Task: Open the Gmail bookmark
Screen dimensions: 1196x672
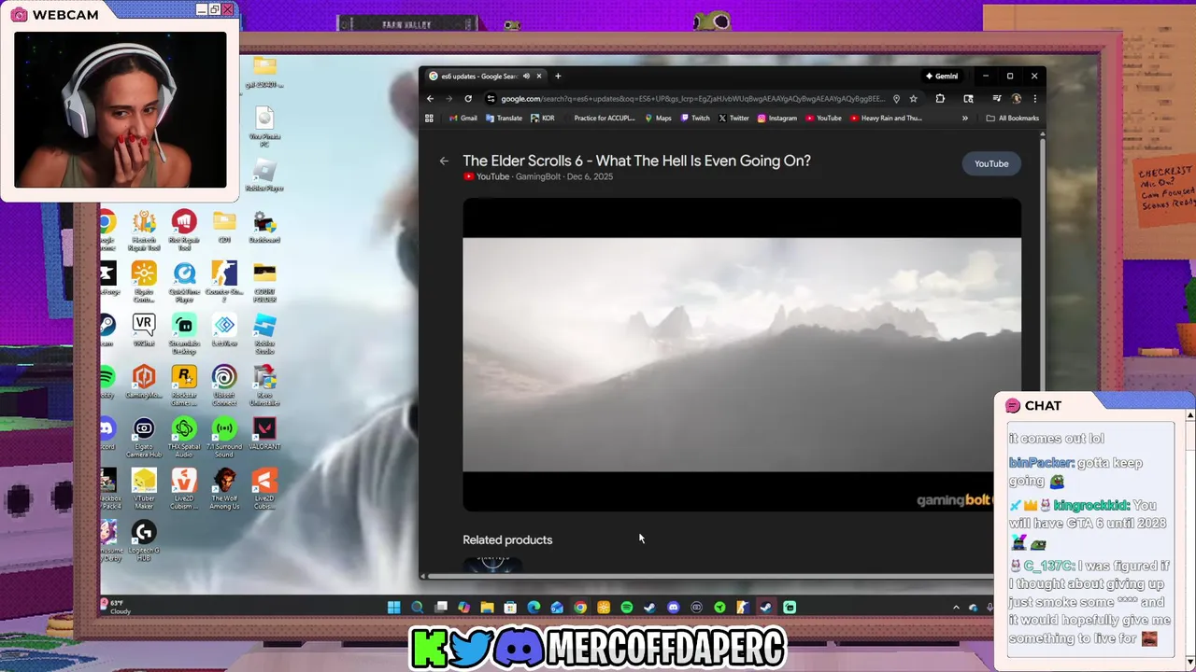Action: pyautogui.click(x=463, y=119)
